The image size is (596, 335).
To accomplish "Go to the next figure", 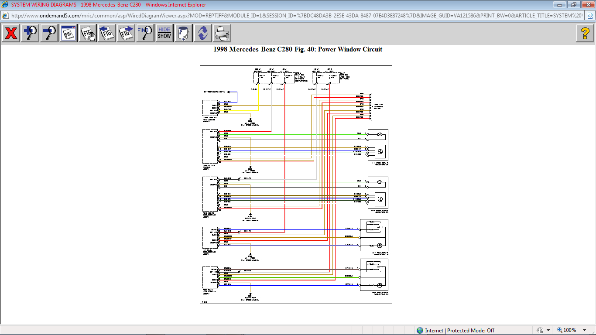I will point(126,33).
